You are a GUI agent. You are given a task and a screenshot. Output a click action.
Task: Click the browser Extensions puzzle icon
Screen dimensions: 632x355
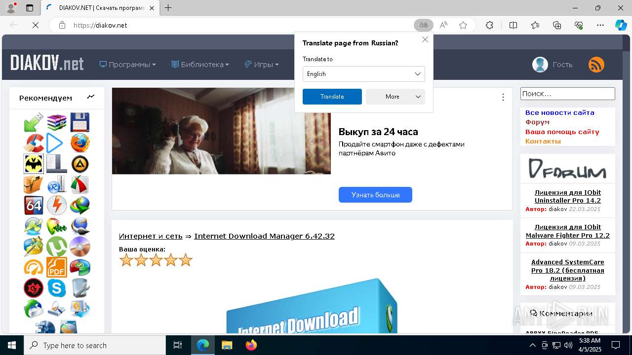click(x=489, y=25)
